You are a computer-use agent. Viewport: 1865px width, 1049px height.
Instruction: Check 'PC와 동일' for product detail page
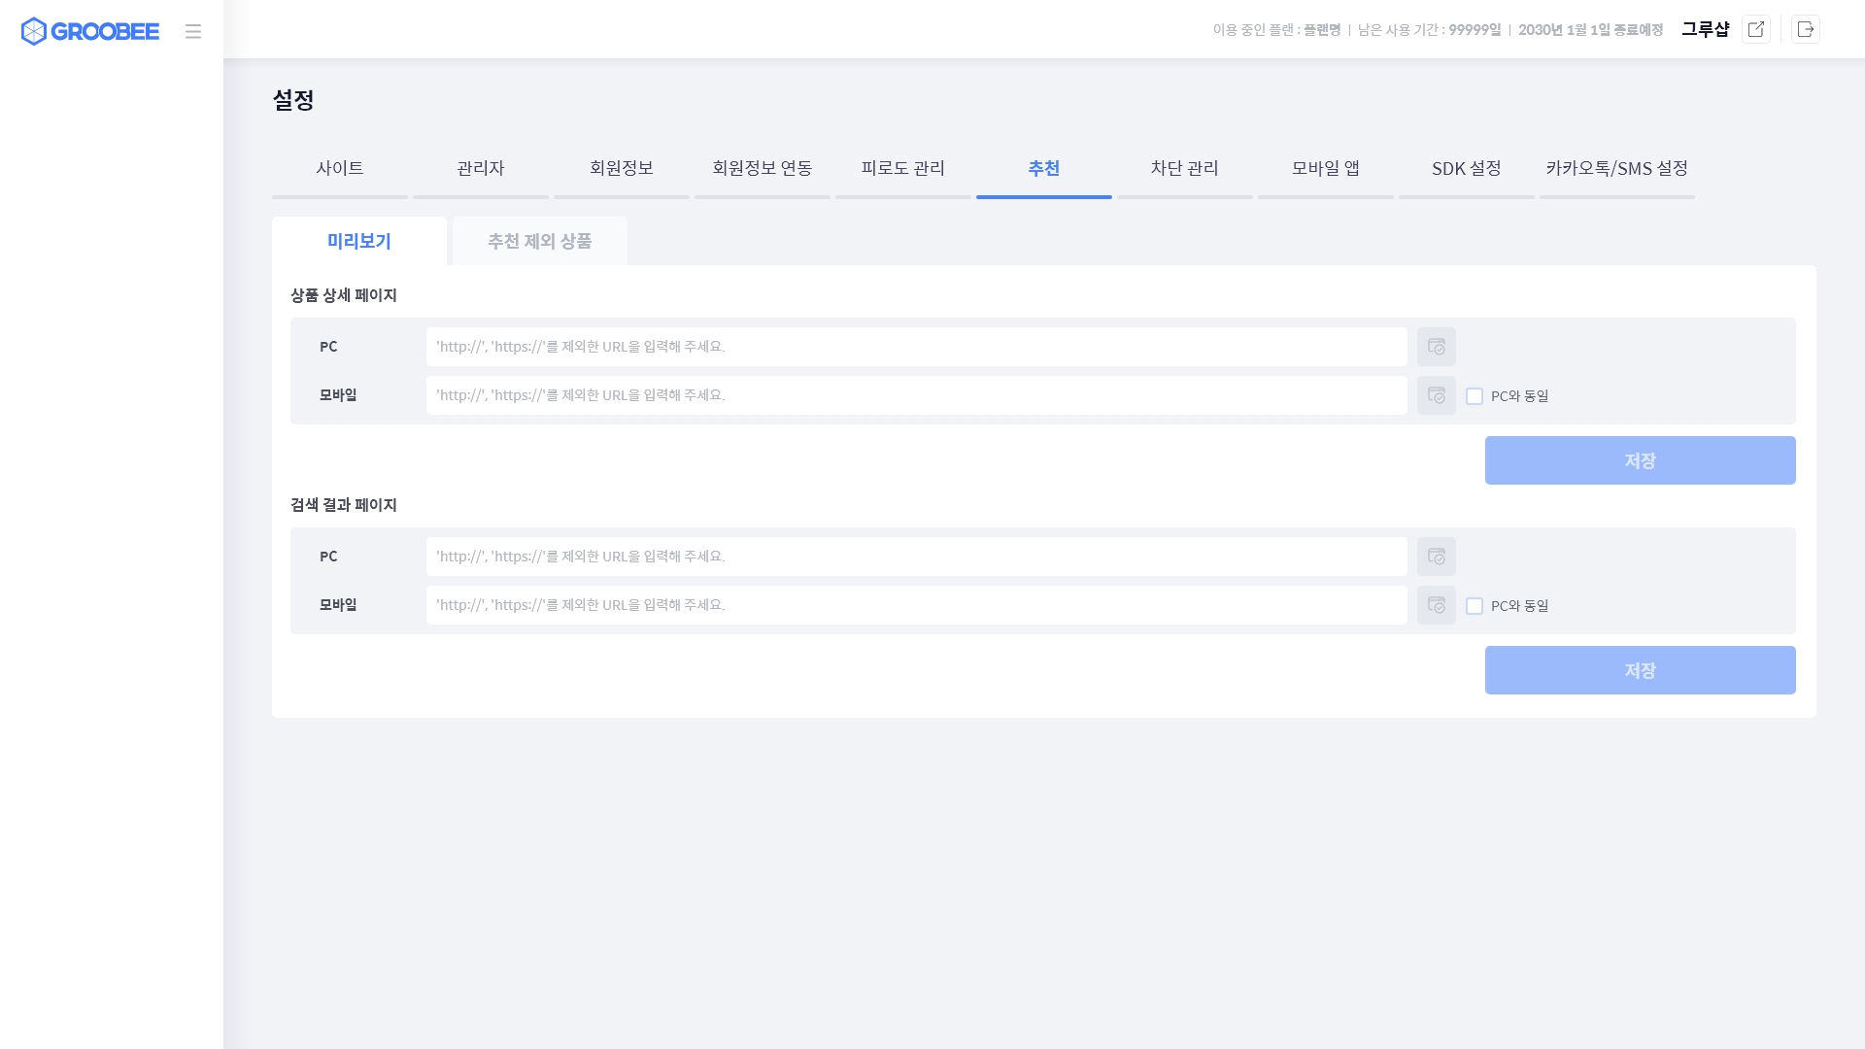[x=1475, y=396]
